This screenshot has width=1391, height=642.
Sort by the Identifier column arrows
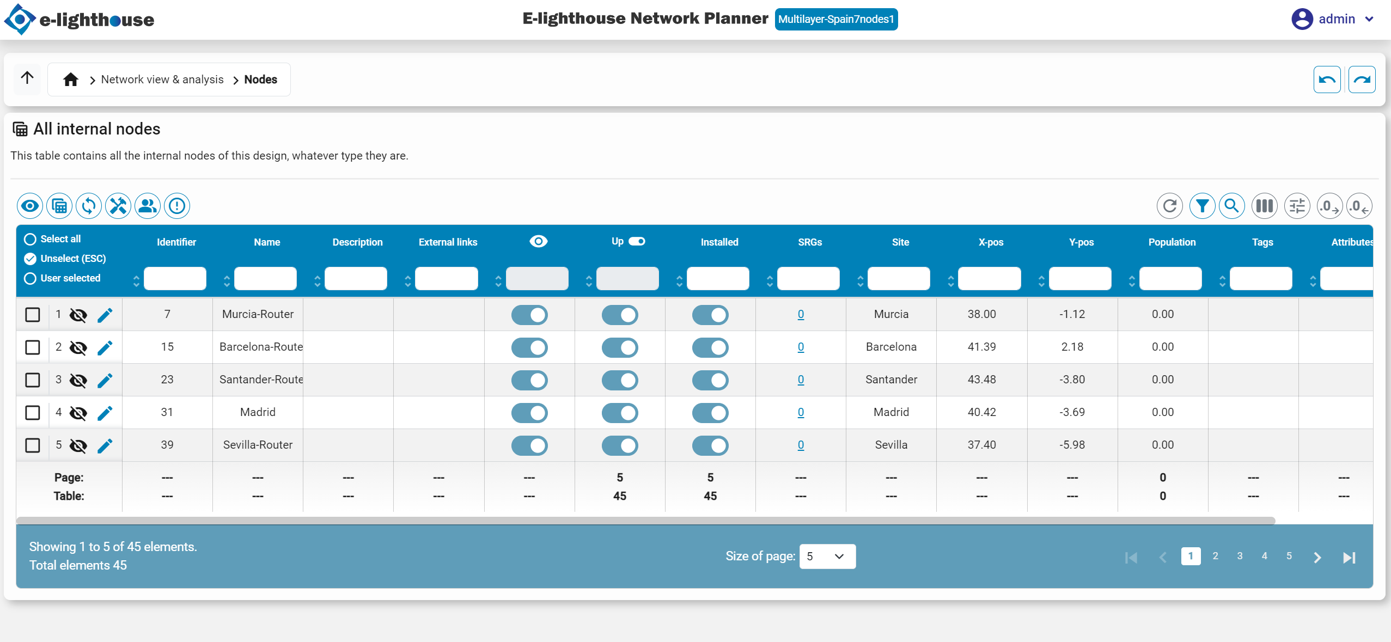136,280
